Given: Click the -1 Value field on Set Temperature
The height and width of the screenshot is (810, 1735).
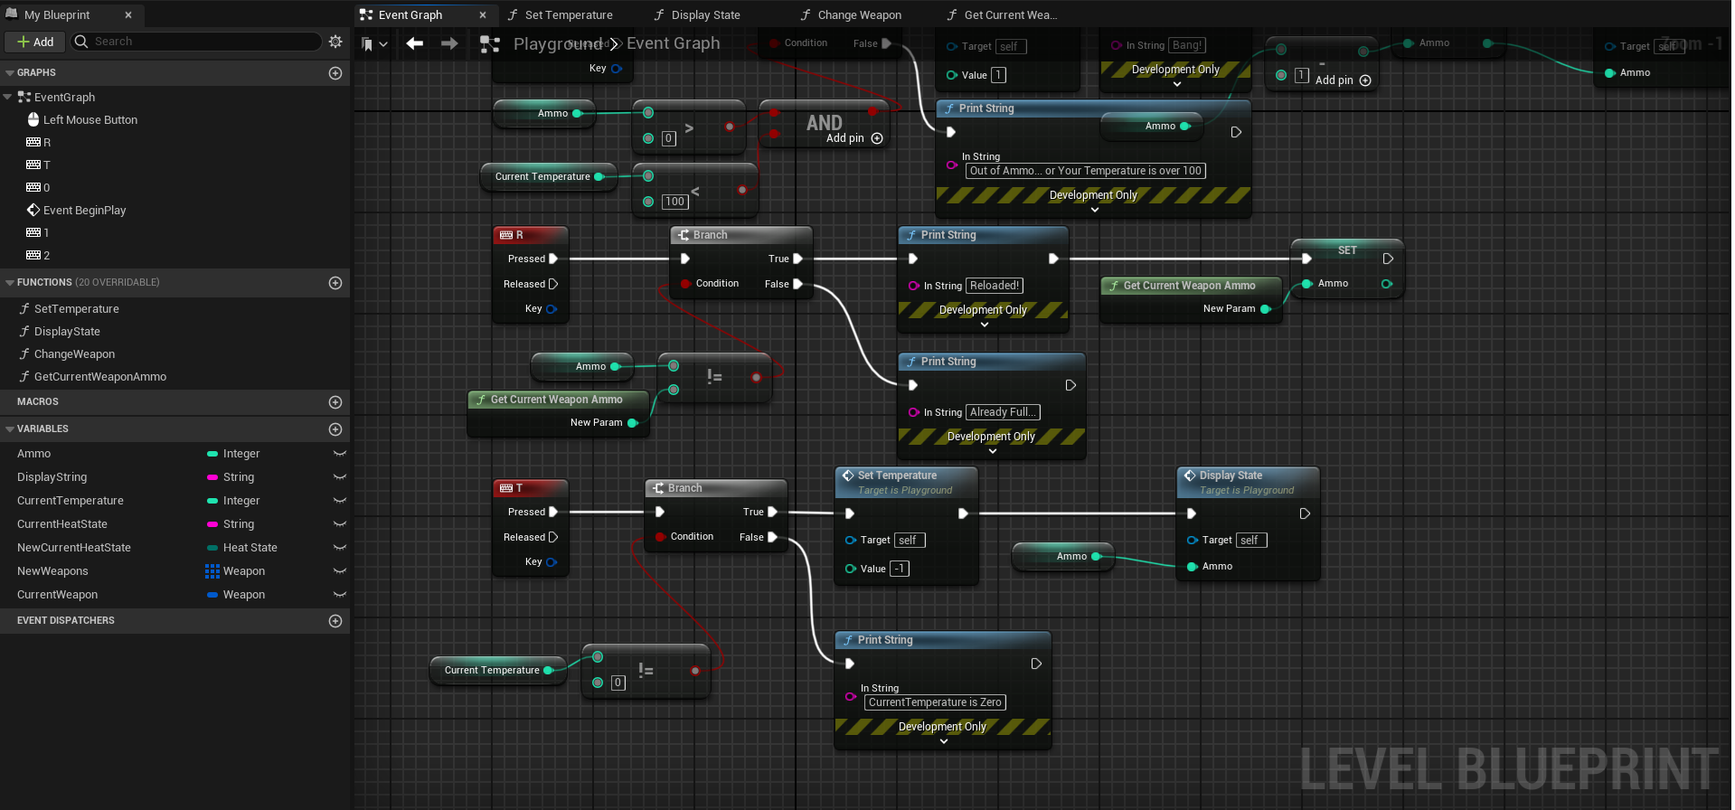Looking at the screenshot, I should pyautogui.click(x=899, y=569).
